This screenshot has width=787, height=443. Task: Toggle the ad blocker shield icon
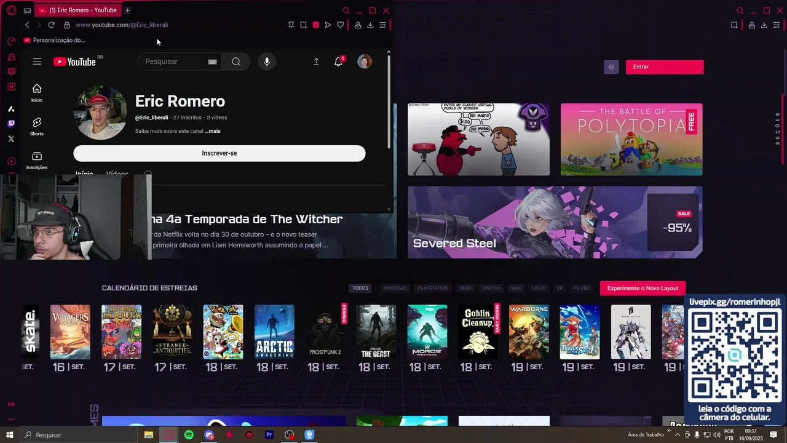point(316,25)
